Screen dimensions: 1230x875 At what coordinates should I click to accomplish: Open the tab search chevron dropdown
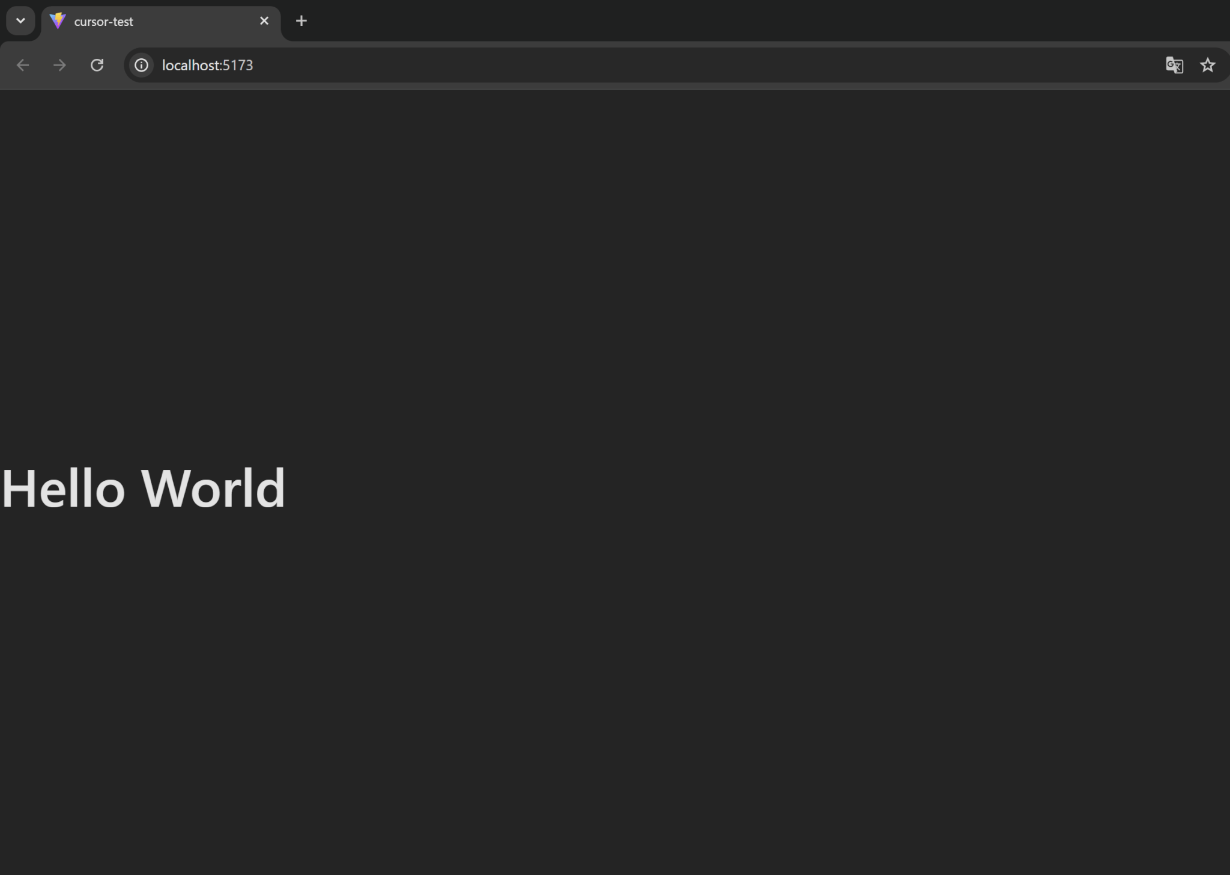(20, 21)
